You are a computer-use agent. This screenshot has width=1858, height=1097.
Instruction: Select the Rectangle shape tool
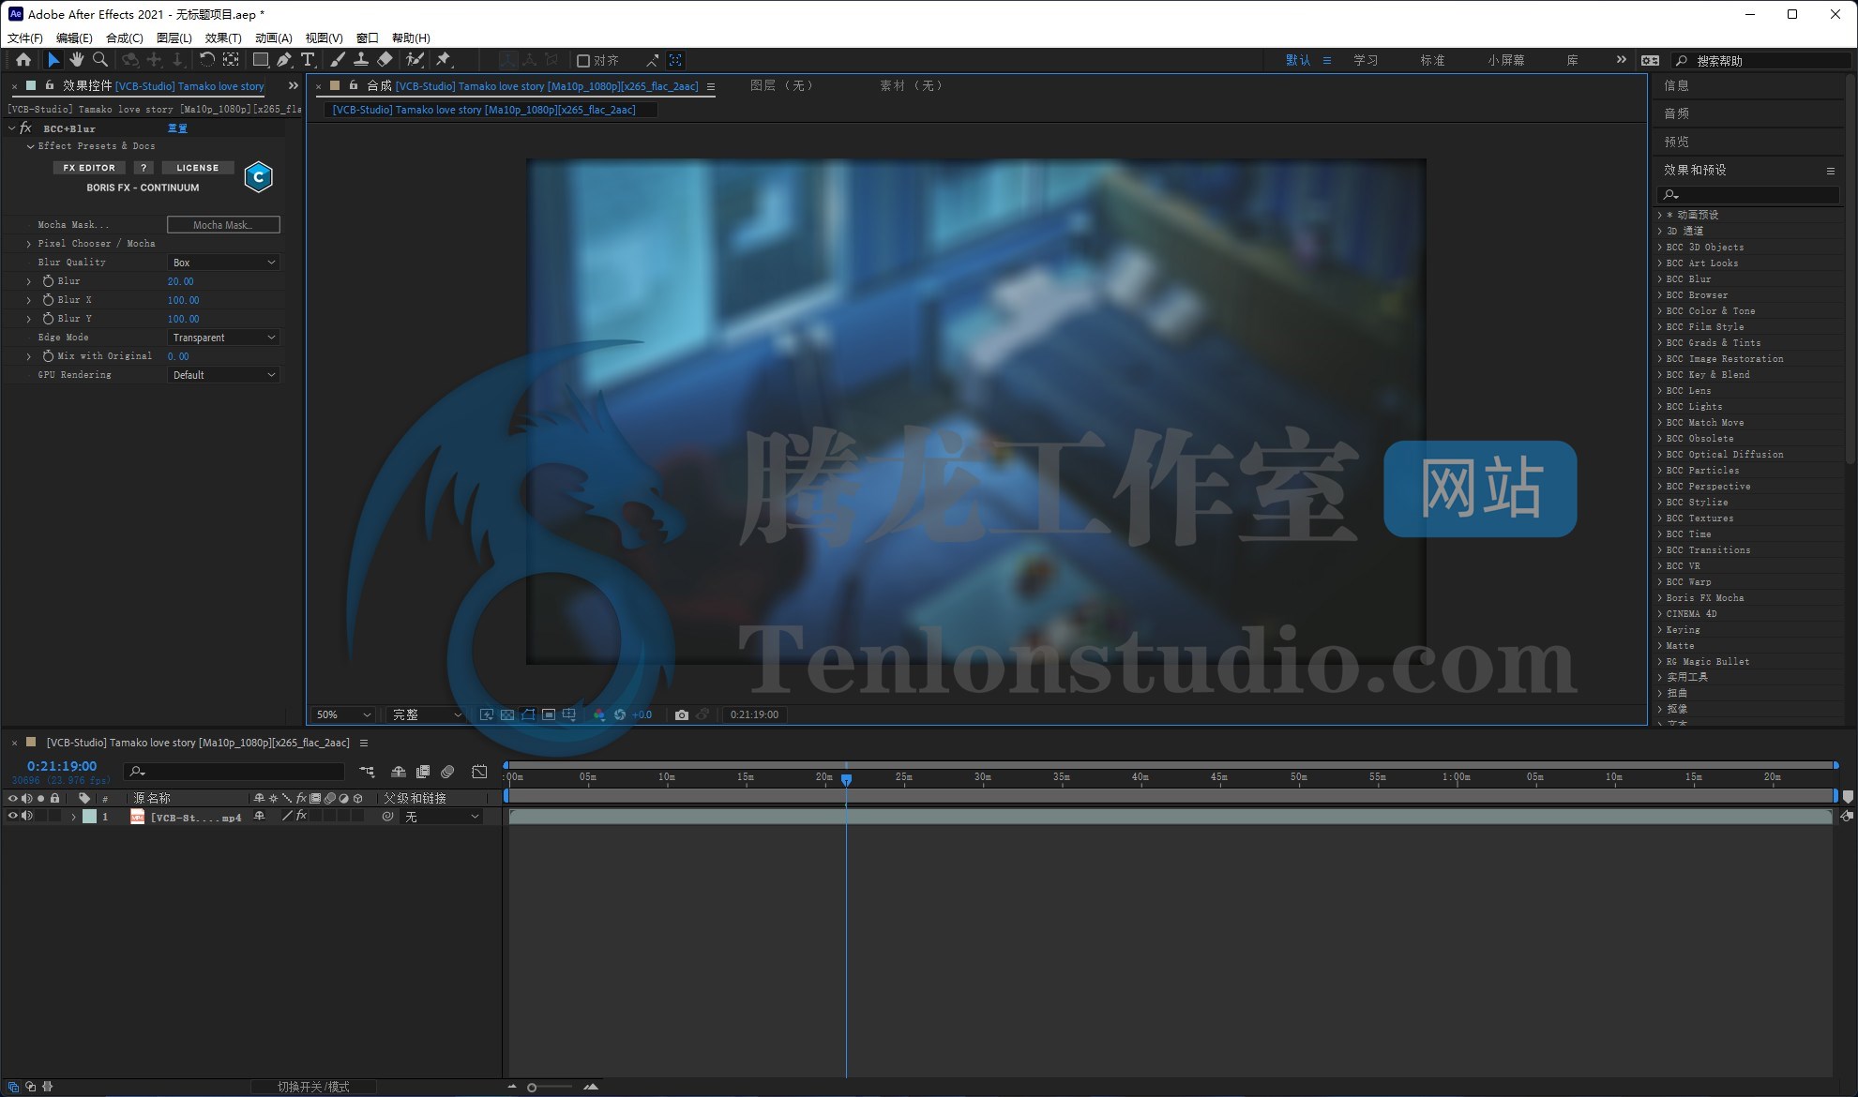(260, 60)
